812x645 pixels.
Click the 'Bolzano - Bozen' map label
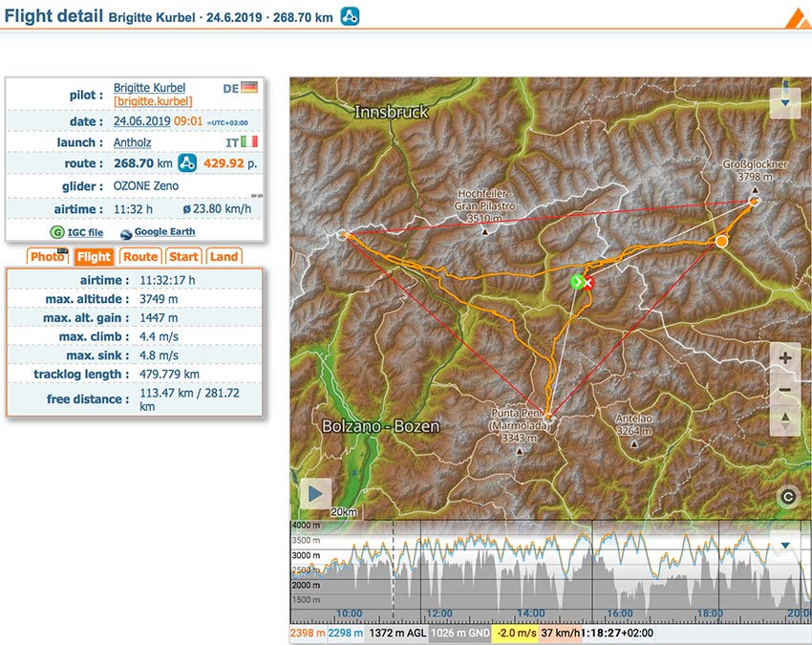coord(380,426)
